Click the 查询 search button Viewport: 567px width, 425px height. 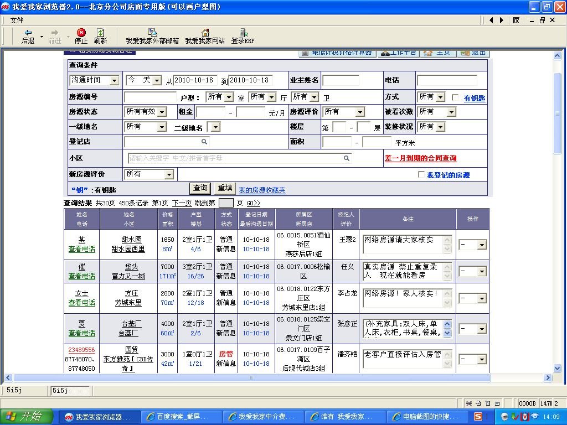point(199,188)
